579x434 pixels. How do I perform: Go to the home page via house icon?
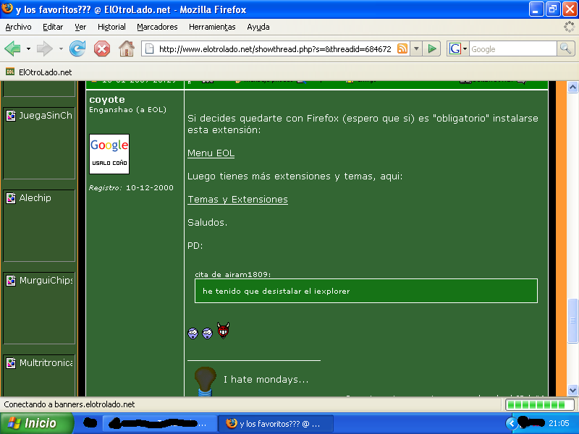(126, 48)
